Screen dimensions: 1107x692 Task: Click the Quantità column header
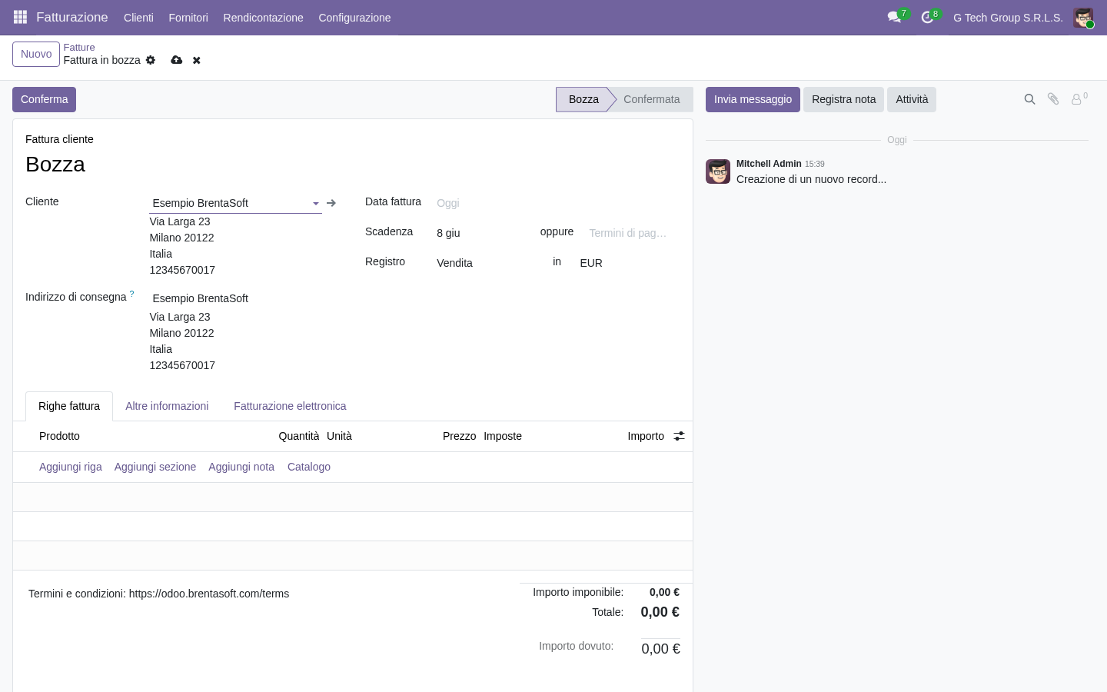[x=299, y=436]
